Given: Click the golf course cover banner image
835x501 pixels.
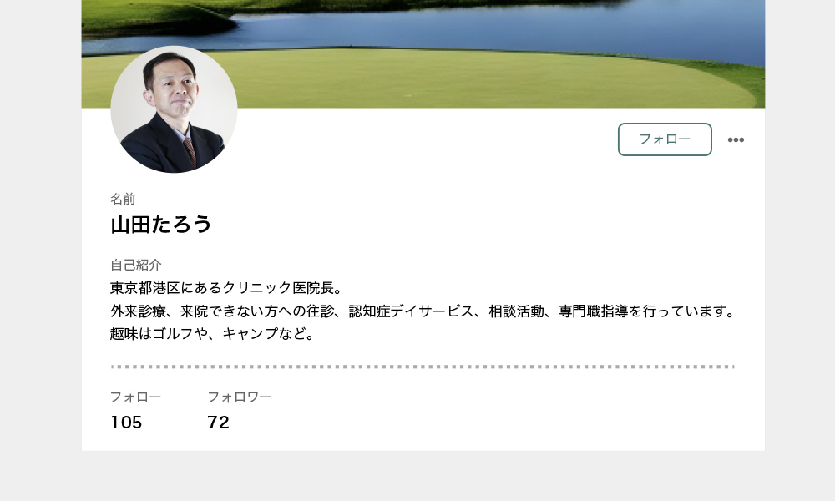Looking at the screenshot, I should click(x=423, y=53).
